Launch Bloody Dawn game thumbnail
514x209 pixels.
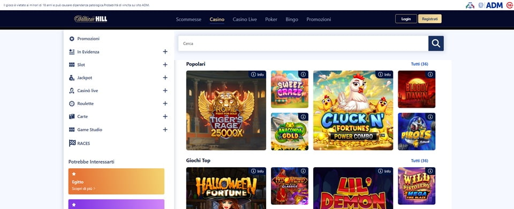point(417,89)
